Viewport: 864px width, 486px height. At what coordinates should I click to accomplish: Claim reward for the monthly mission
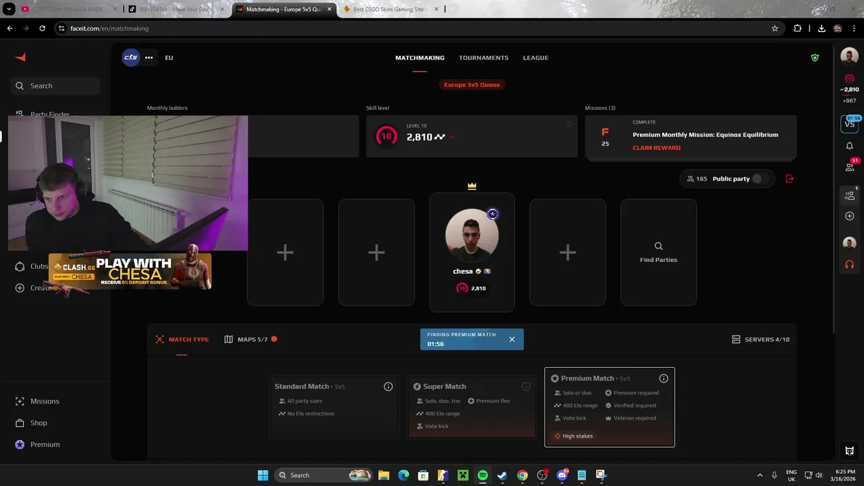[x=656, y=148]
